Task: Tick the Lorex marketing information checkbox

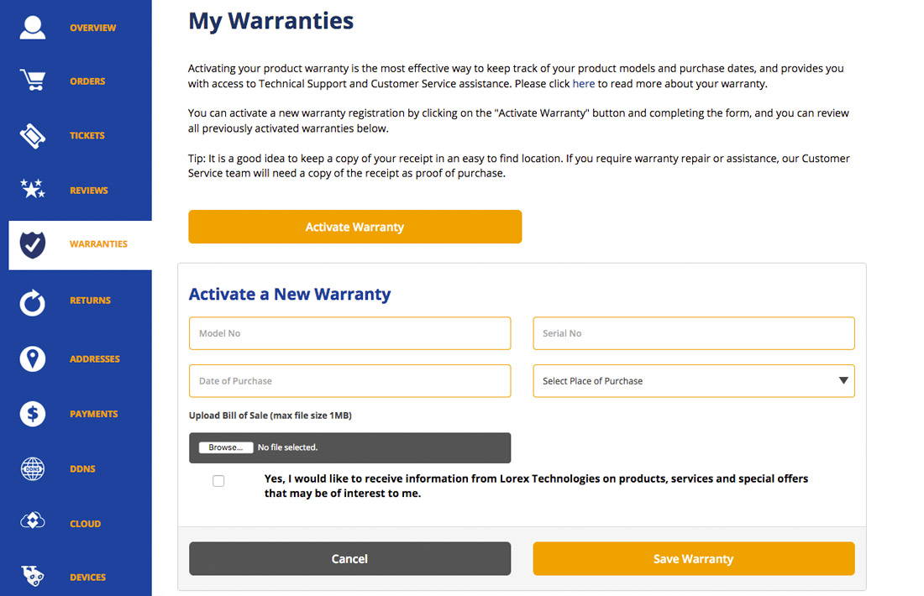Action: click(218, 481)
